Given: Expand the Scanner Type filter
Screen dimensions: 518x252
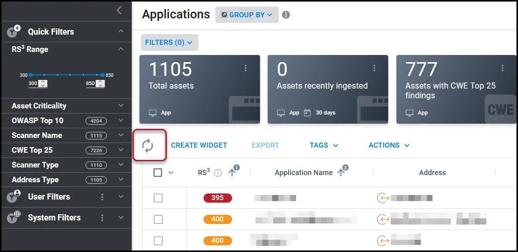Looking at the screenshot, I should [x=121, y=165].
